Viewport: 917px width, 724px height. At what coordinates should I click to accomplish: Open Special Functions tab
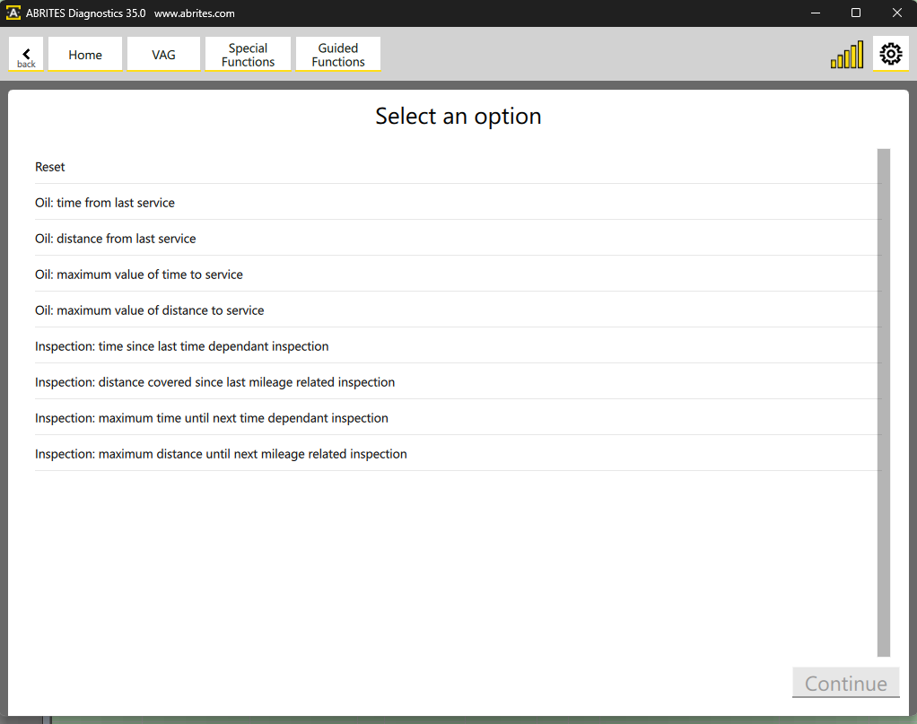click(x=248, y=55)
